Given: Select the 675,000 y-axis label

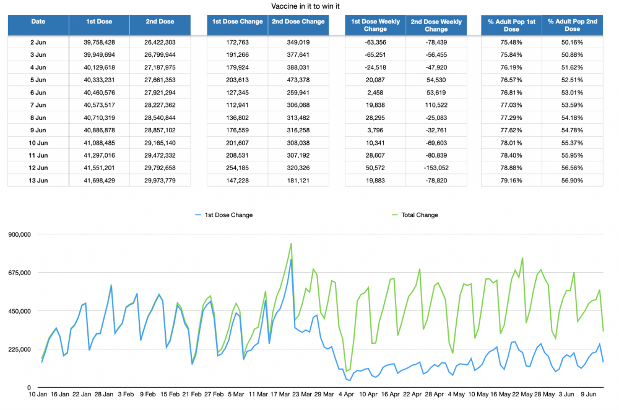Looking at the screenshot, I should point(19,273).
